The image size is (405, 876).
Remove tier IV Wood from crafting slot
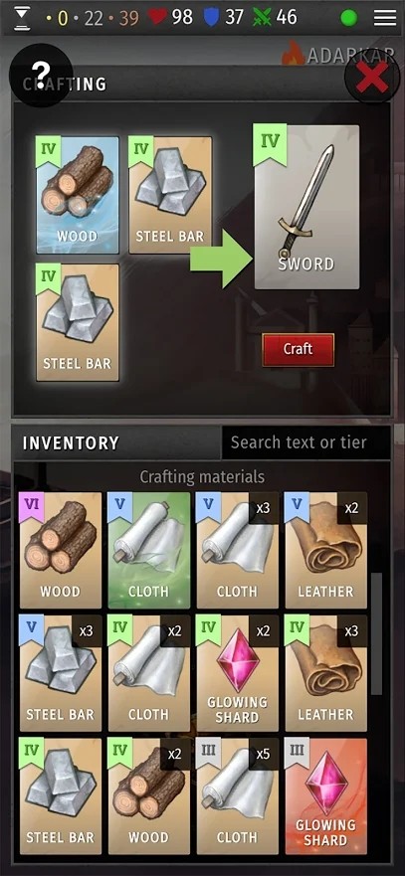[x=78, y=195]
